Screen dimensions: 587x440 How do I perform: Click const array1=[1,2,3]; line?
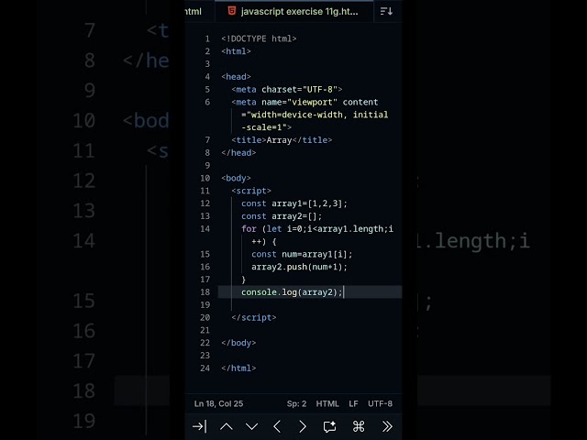[294, 203]
